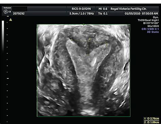The height and width of the screenshot is (124, 161).
Task: Click measurement '2 D 1.09cm'
Action: click(151, 122)
